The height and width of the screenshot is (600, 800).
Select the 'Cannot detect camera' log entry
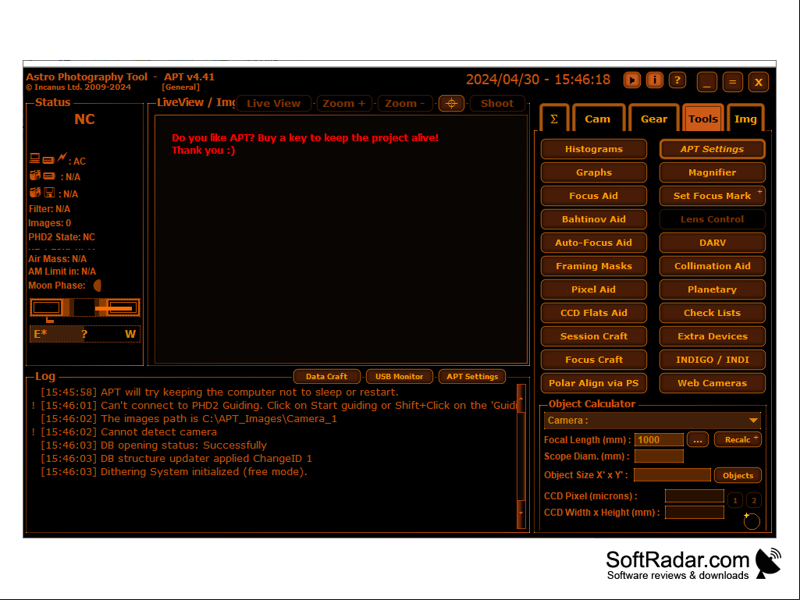[x=129, y=431]
